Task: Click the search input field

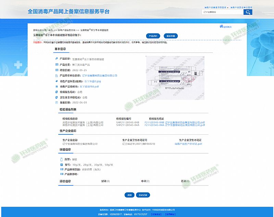Action: coord(222,12)
